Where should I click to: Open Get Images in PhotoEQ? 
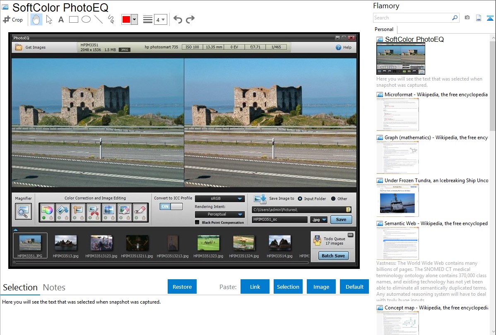coord(31,48)
